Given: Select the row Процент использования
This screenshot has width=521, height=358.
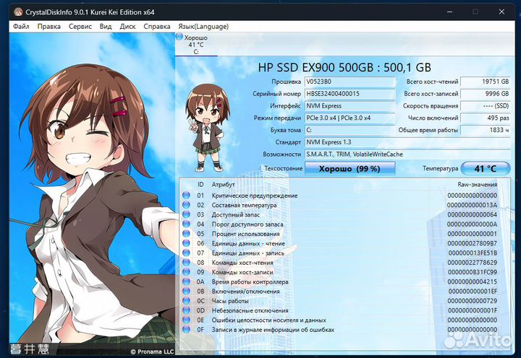Looking at the screenshot, I should click(339, 234).
